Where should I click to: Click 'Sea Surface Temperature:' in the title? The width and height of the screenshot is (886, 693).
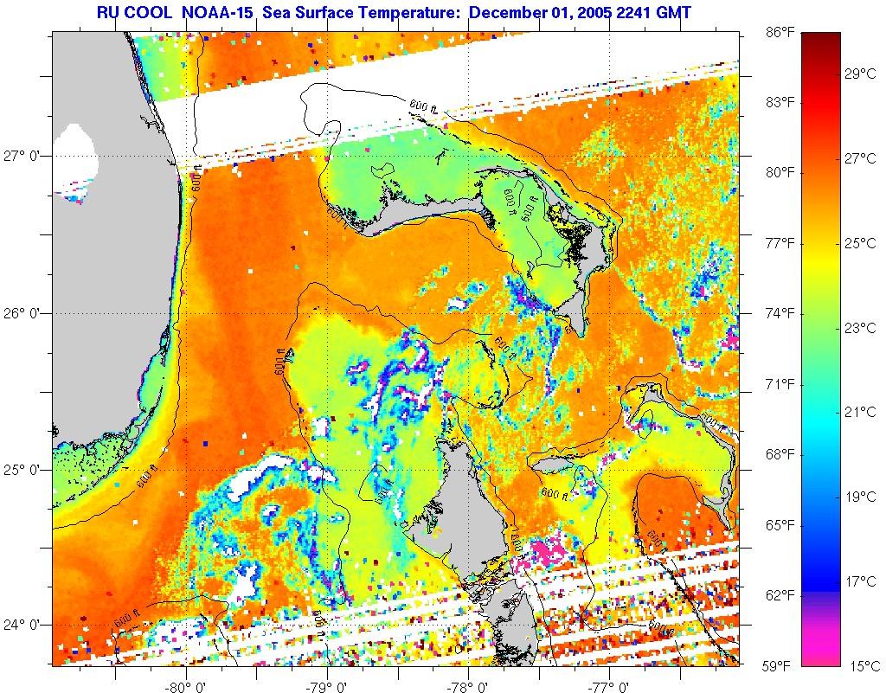tap(361, 12)
